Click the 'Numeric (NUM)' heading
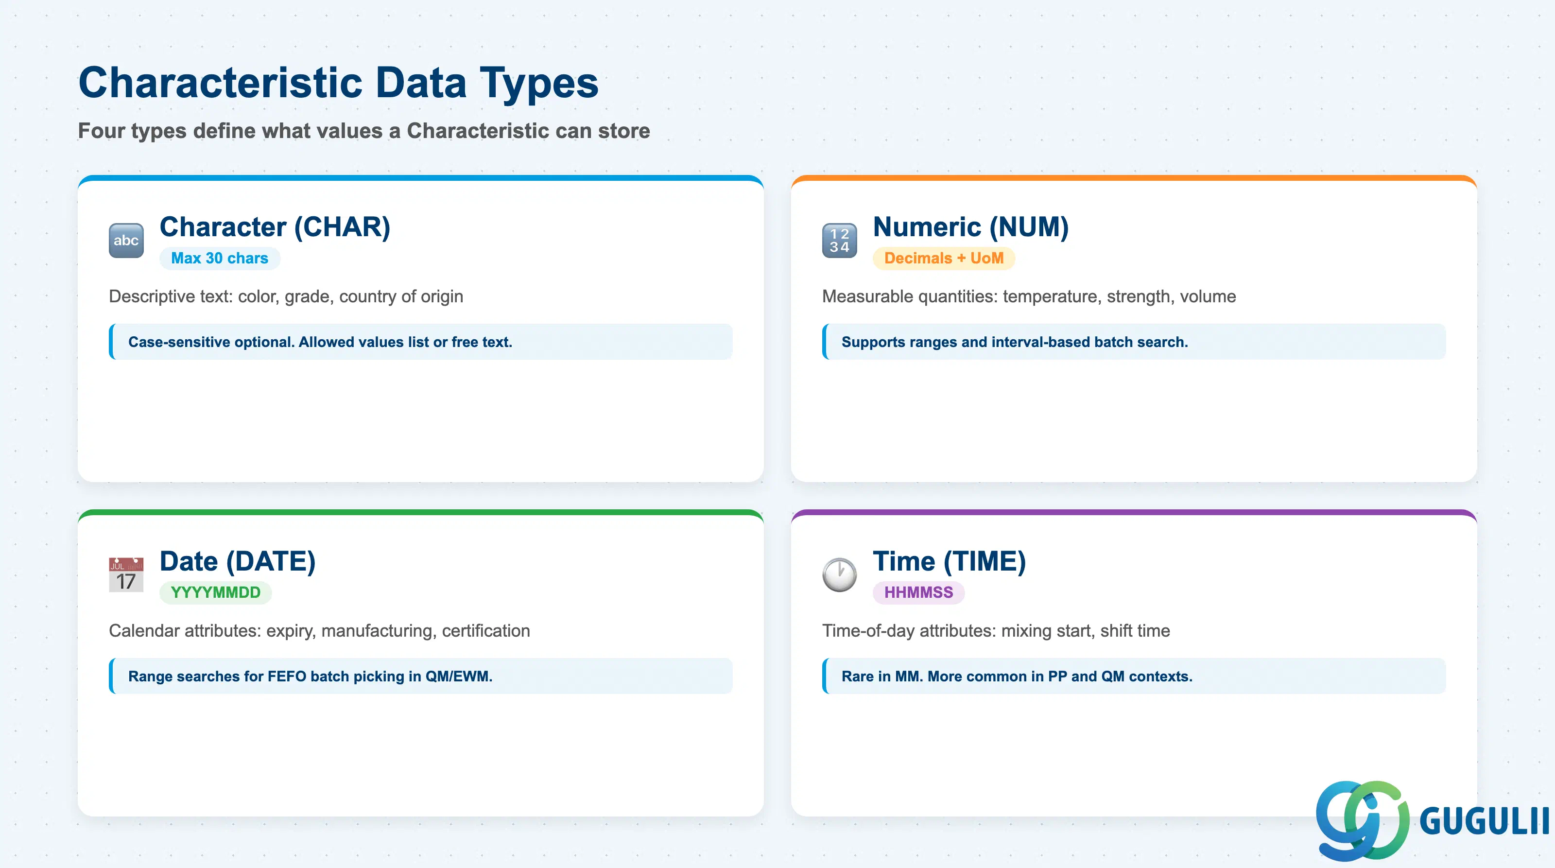 pyautogui.click(x=971, y=227)
